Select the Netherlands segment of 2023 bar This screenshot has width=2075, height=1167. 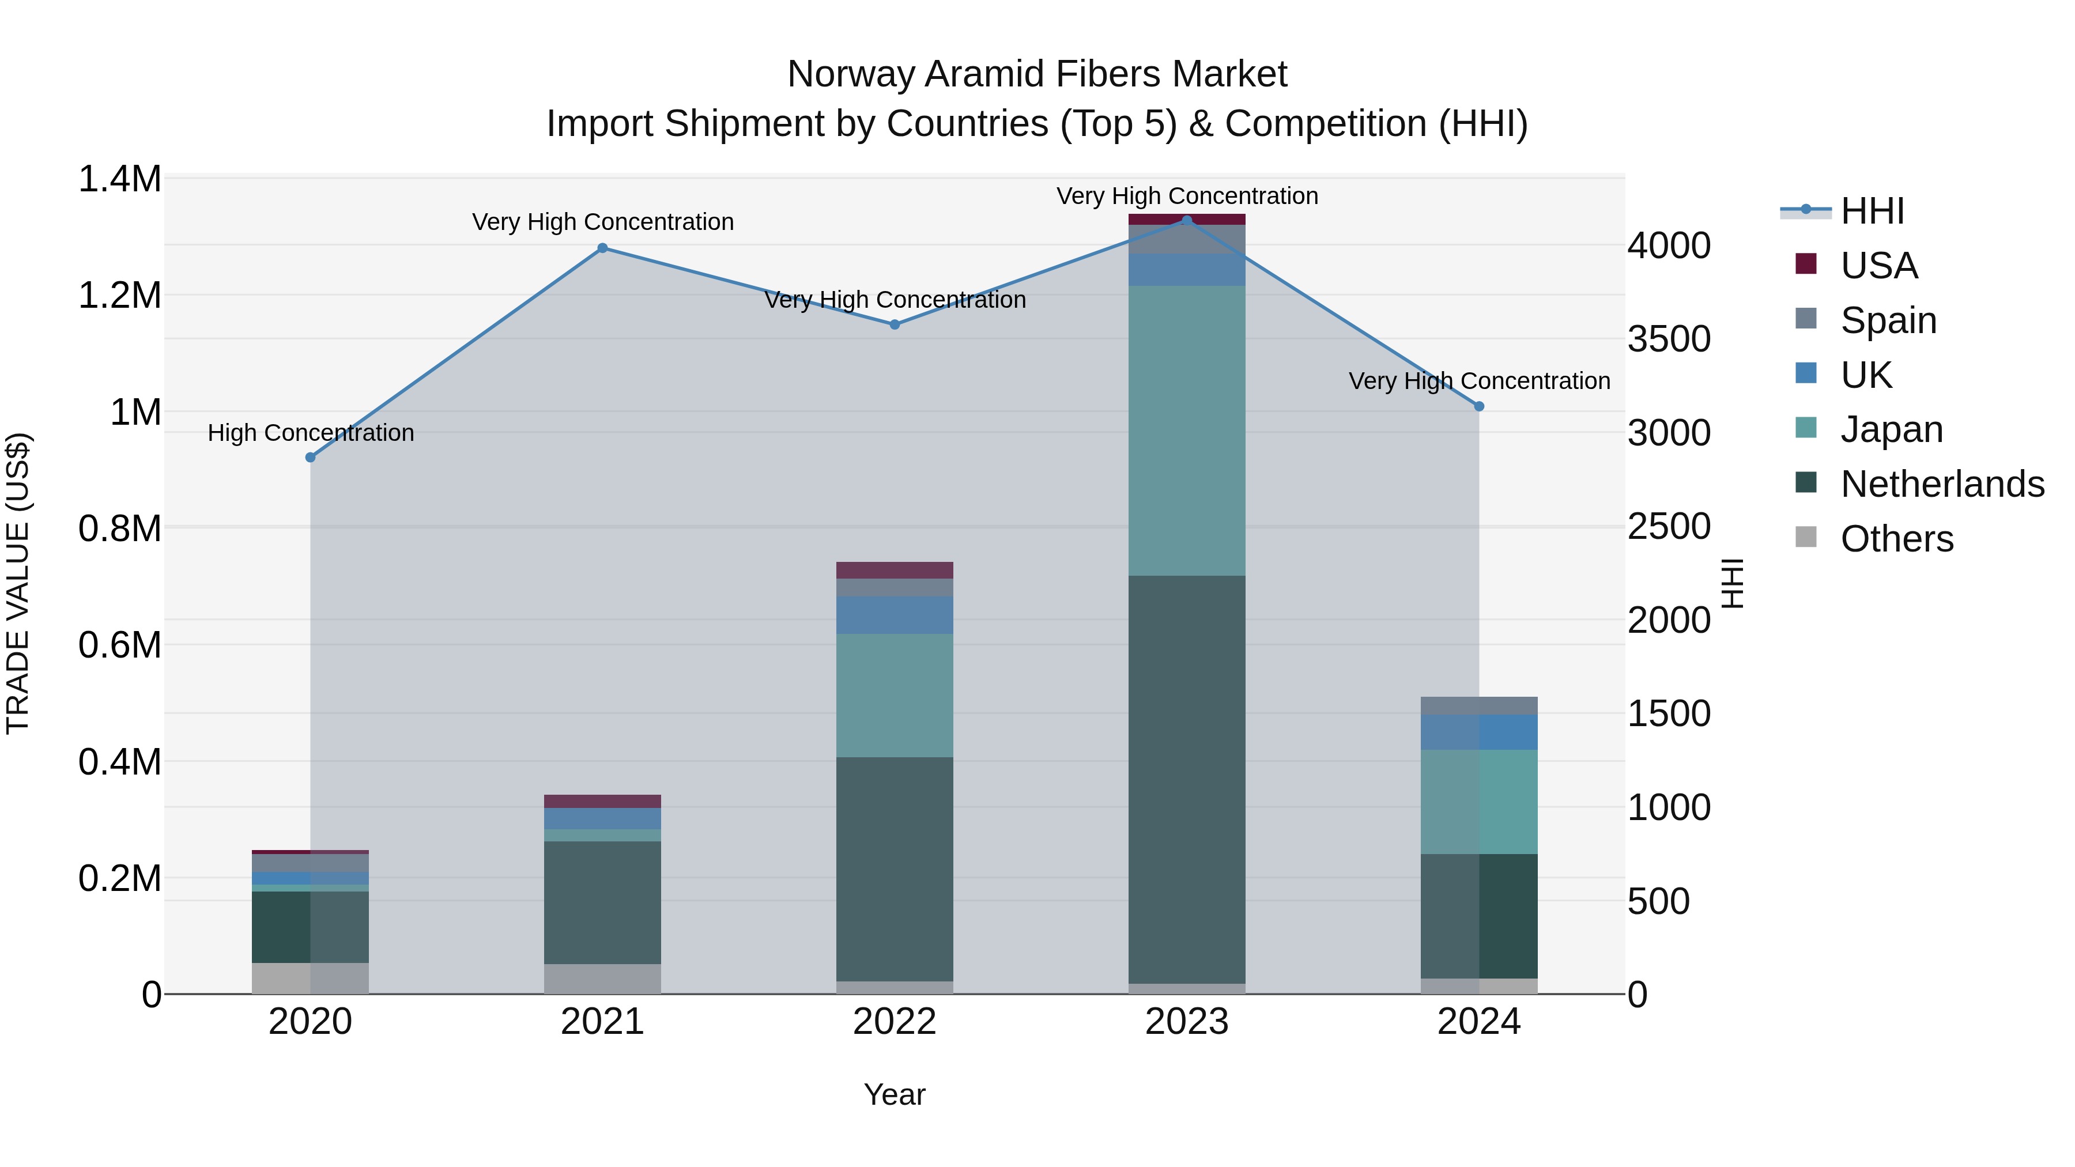[1187, 780]
